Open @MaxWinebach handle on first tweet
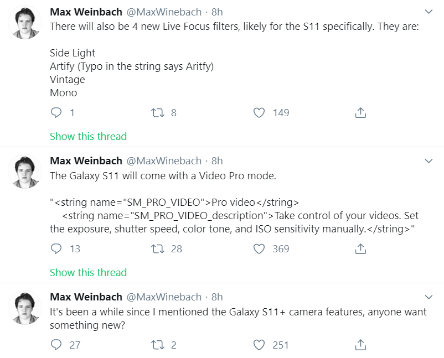The width and height of the screenshot is (444, 358). point(164,12)
